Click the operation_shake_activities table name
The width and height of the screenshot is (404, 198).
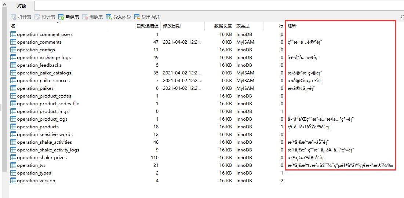pyautogui.click(x=44, y=142)
